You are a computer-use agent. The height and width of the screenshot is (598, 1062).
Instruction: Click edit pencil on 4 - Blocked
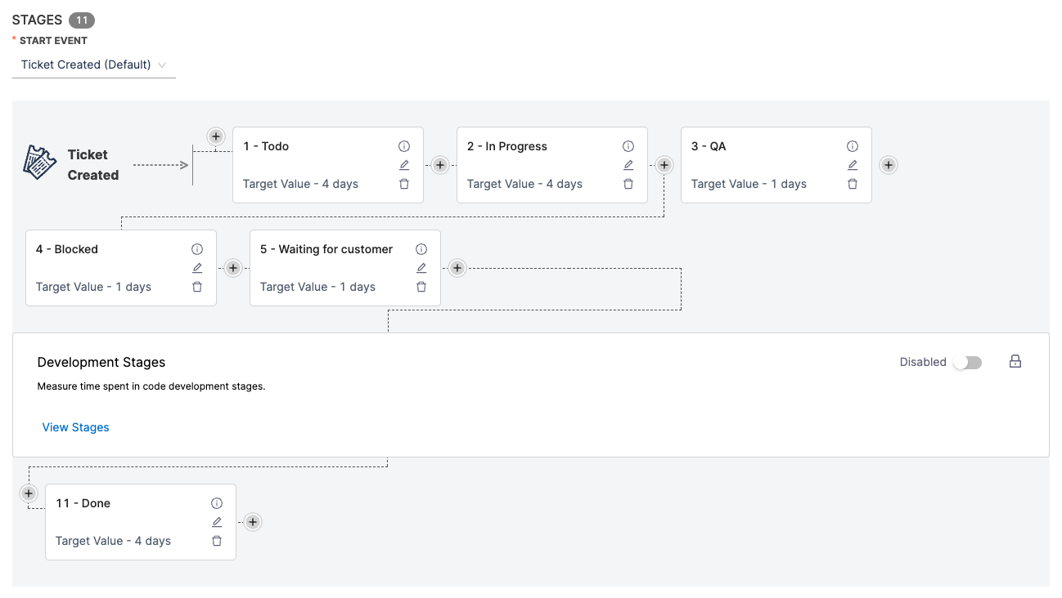[197, 268]
